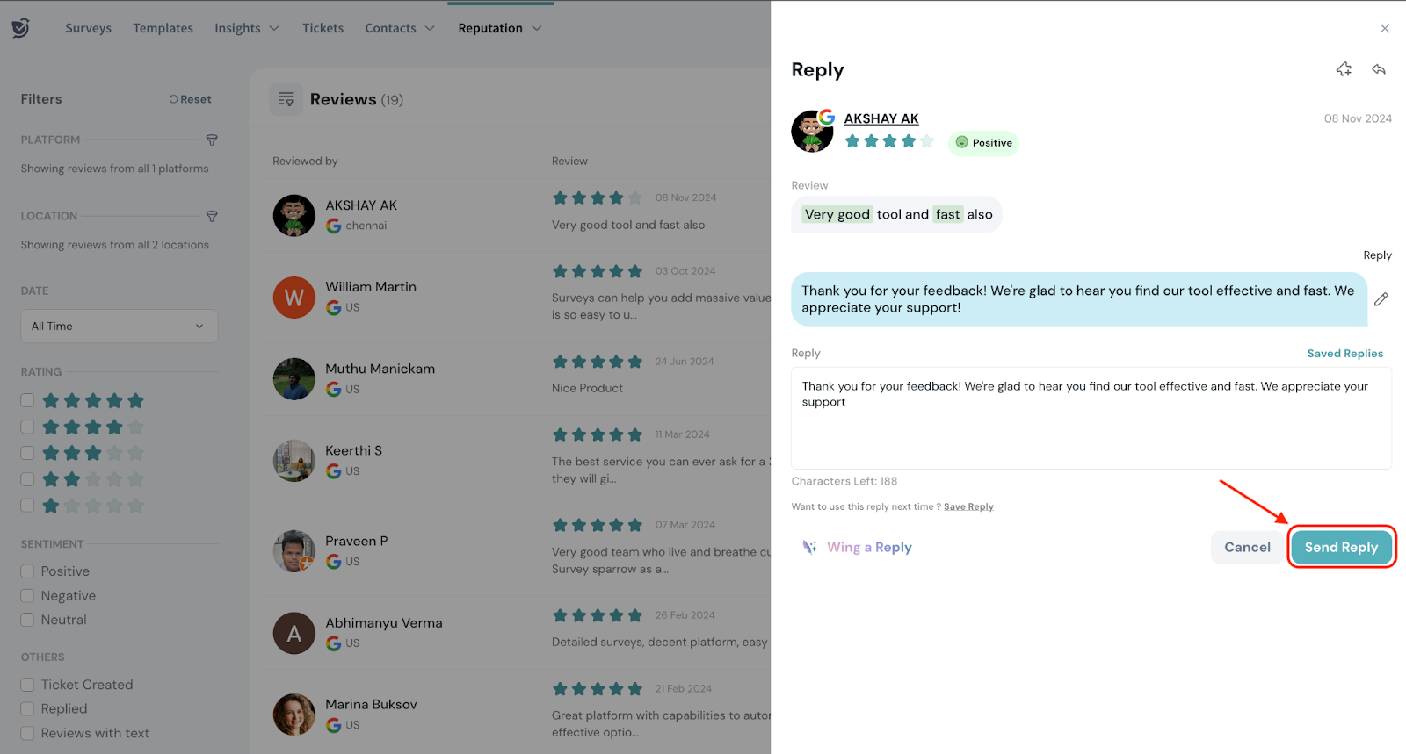Click the reviews list filter icon
1406x754 pixels.
286,100
